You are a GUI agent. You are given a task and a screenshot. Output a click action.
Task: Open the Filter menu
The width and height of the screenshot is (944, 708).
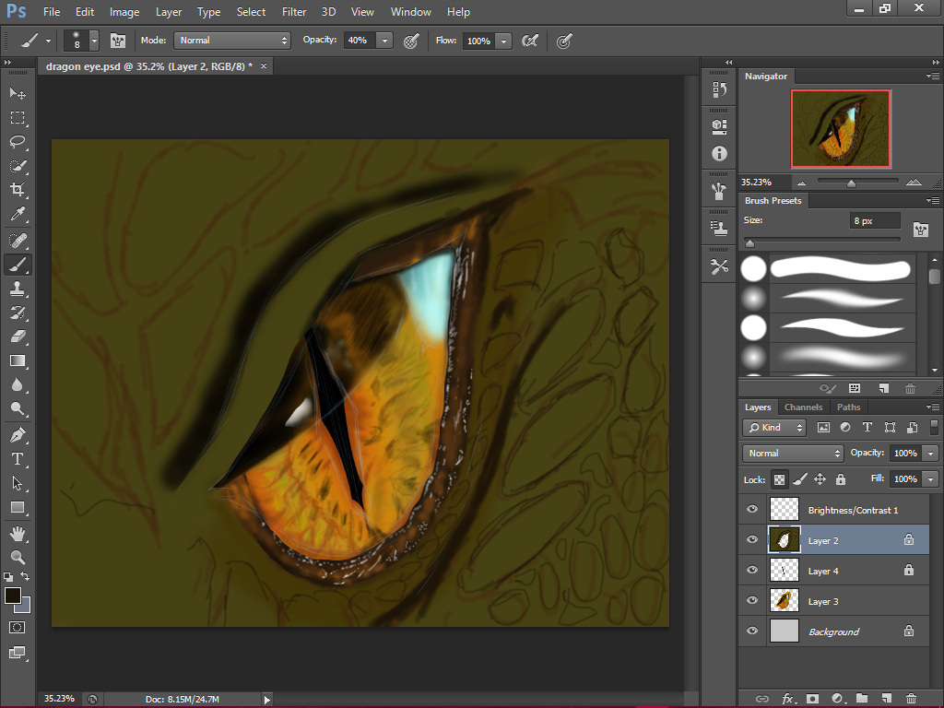point(294,12)
